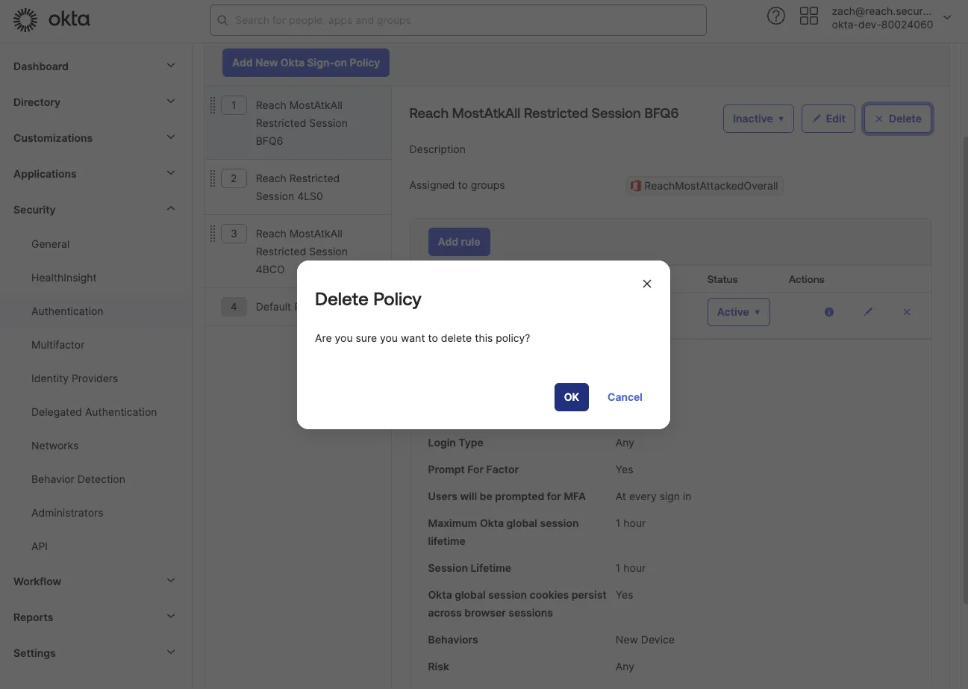Expand the Directory menu
This screenshot has height=689, width=968.
pos(96,102)
